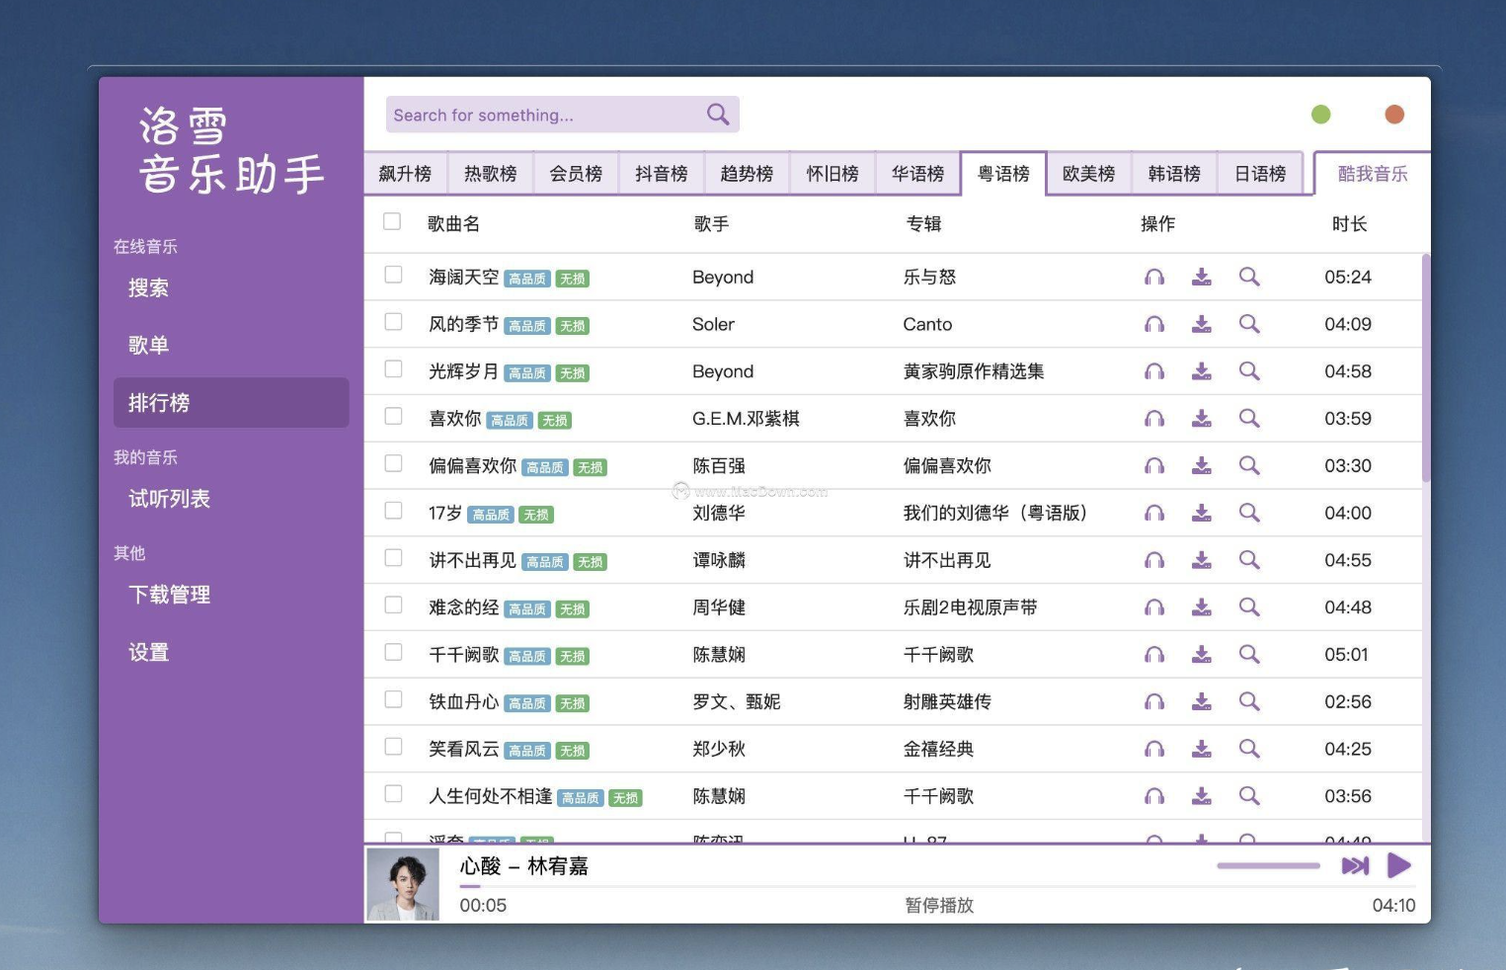The width and height of the screenshot is (1506, 970).
Task: Tick the checkbox for 偏偏喜欢你
Action: click(x=392, y=463)
